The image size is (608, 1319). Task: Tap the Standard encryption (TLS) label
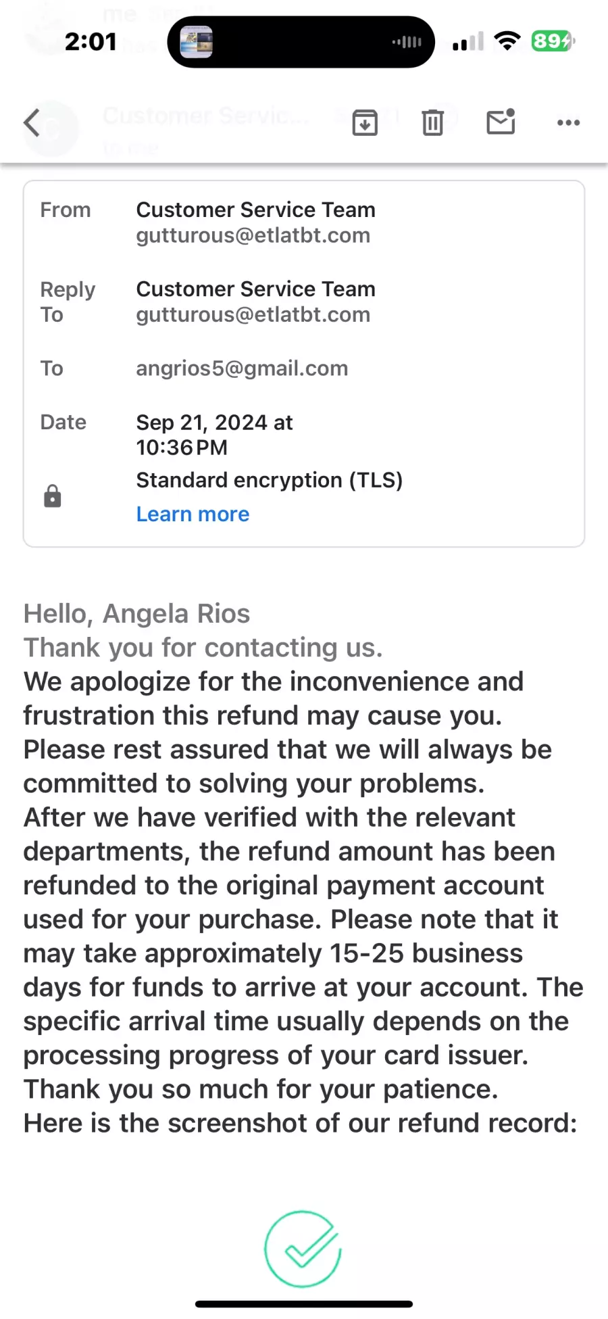coord(270,480)
